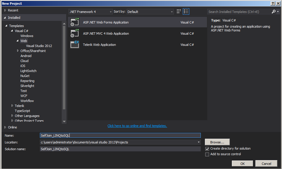Click the Browse button

pyautogui.click(x=217, y=142)
